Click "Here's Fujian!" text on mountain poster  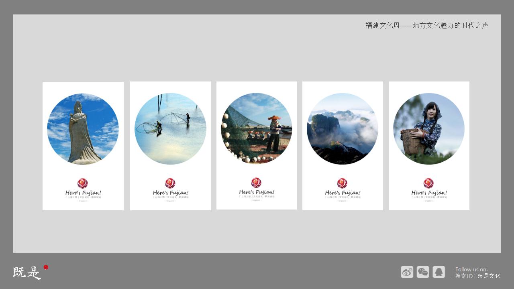click(343, 193)
